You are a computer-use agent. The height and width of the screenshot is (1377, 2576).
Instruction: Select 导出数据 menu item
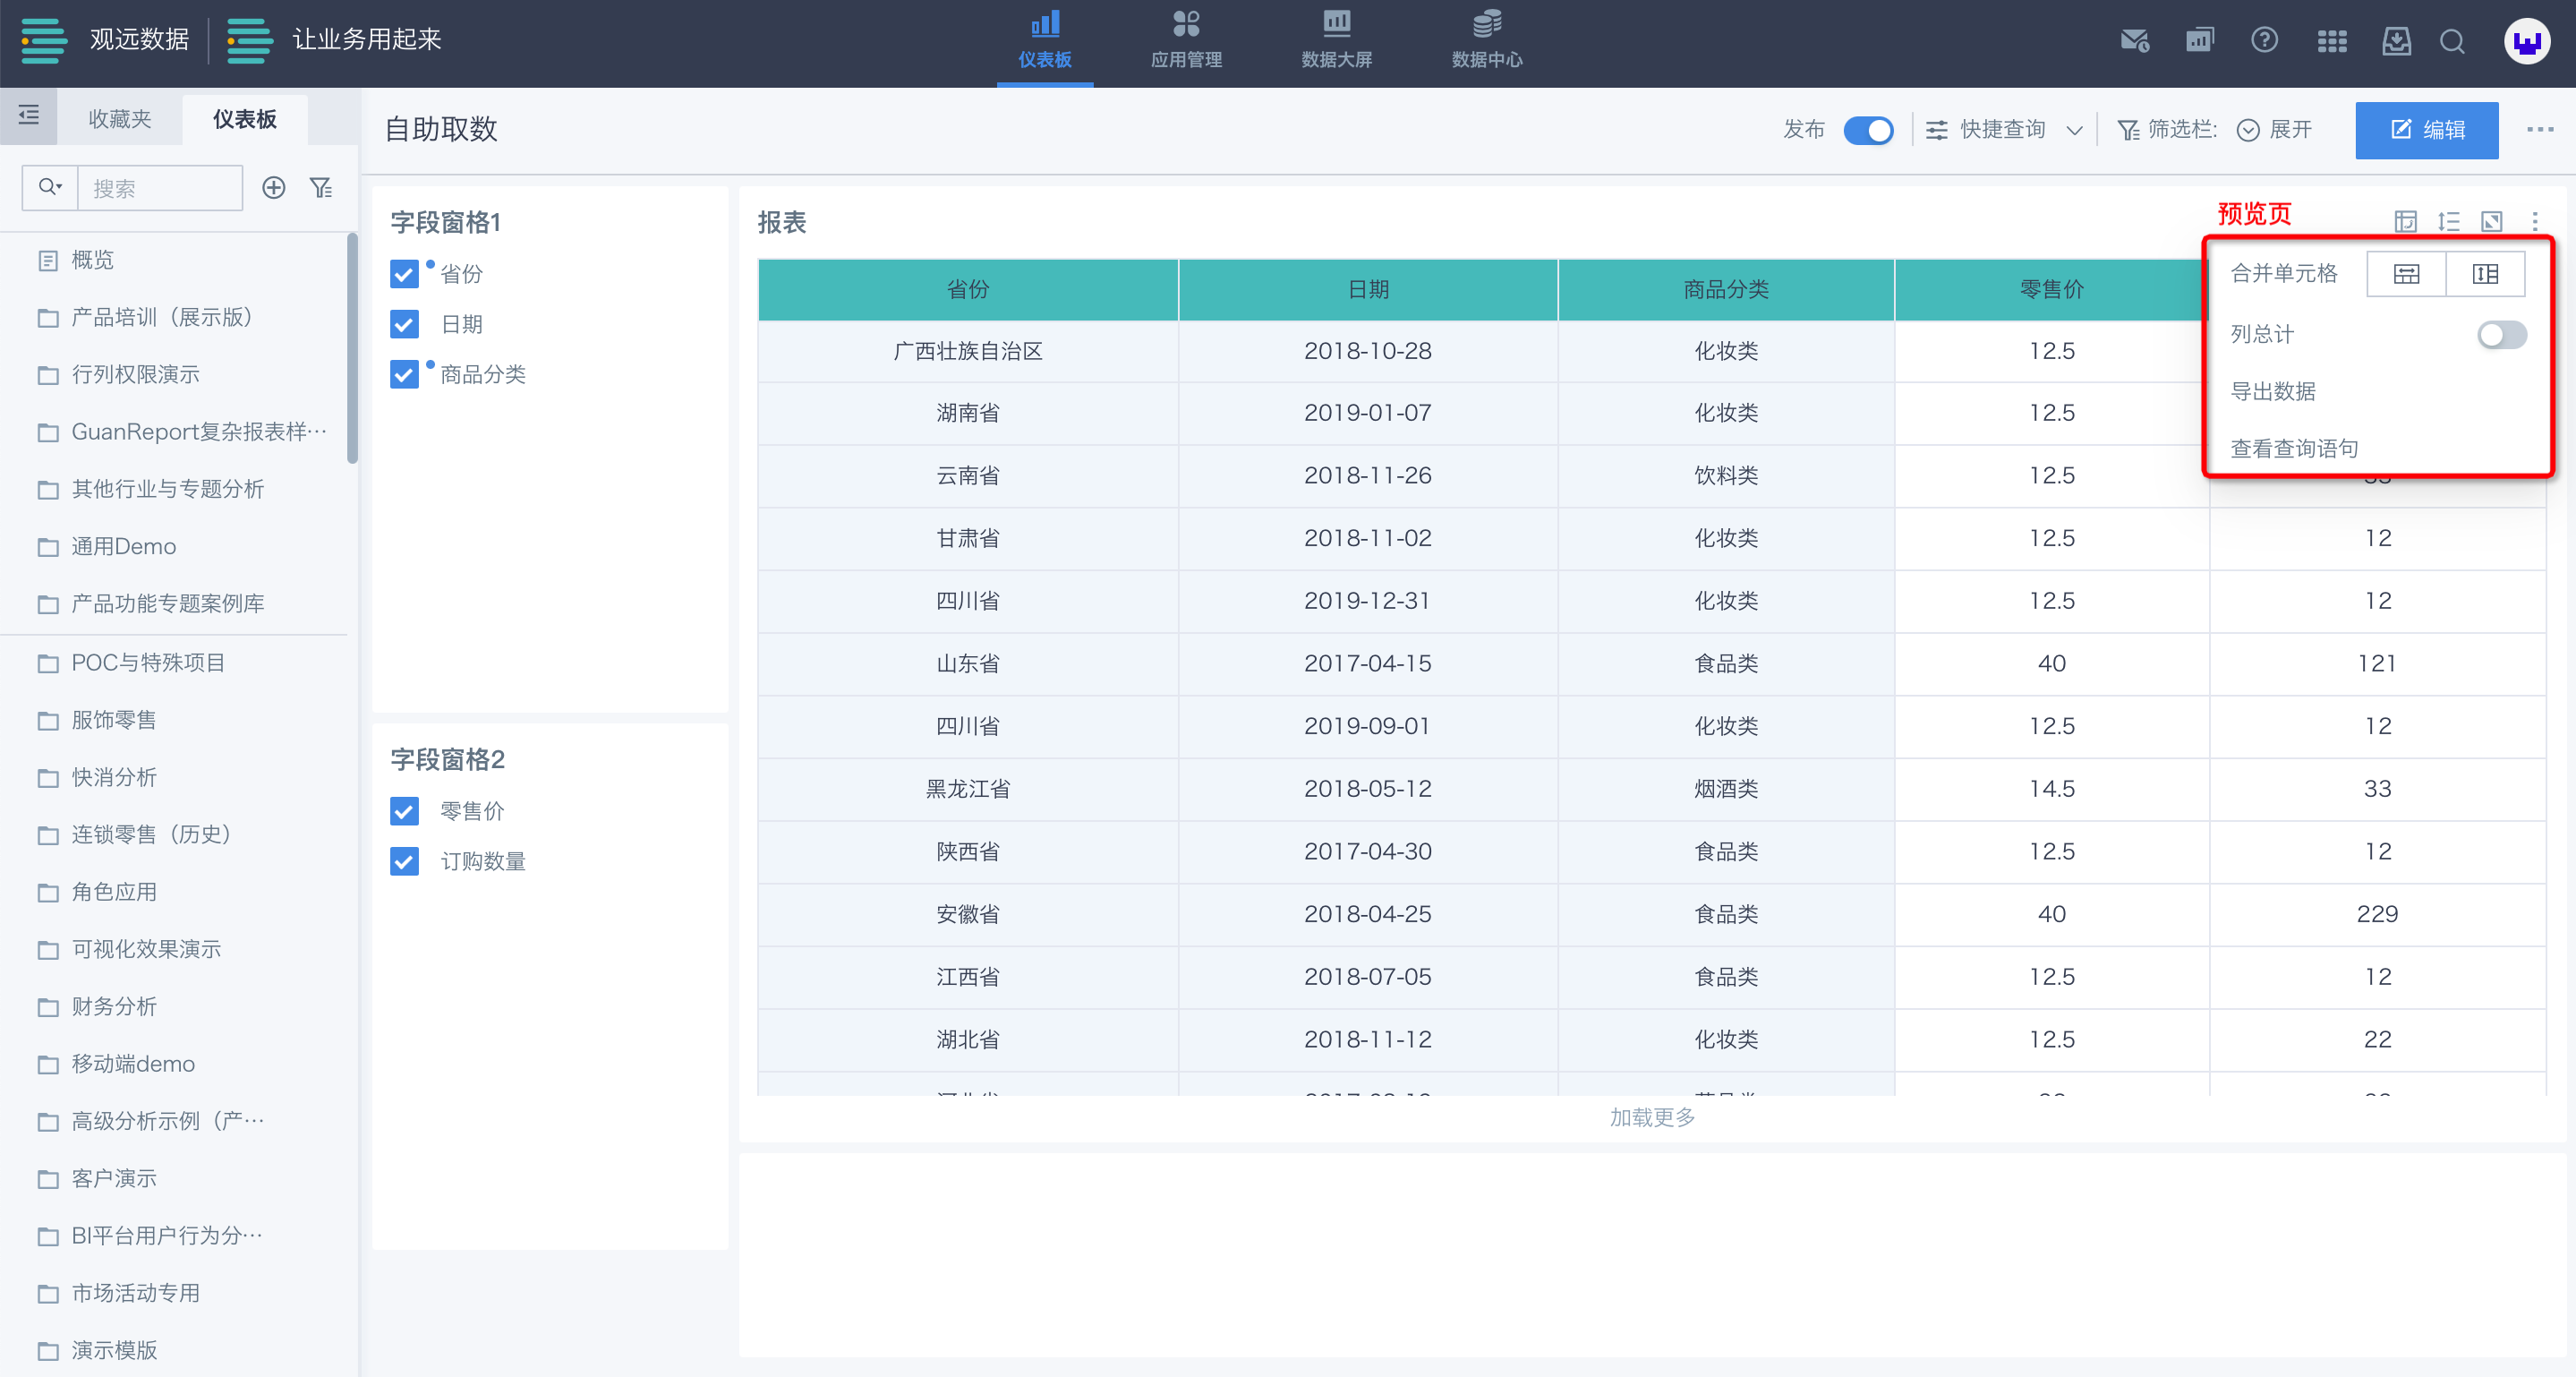point(2273,391)
